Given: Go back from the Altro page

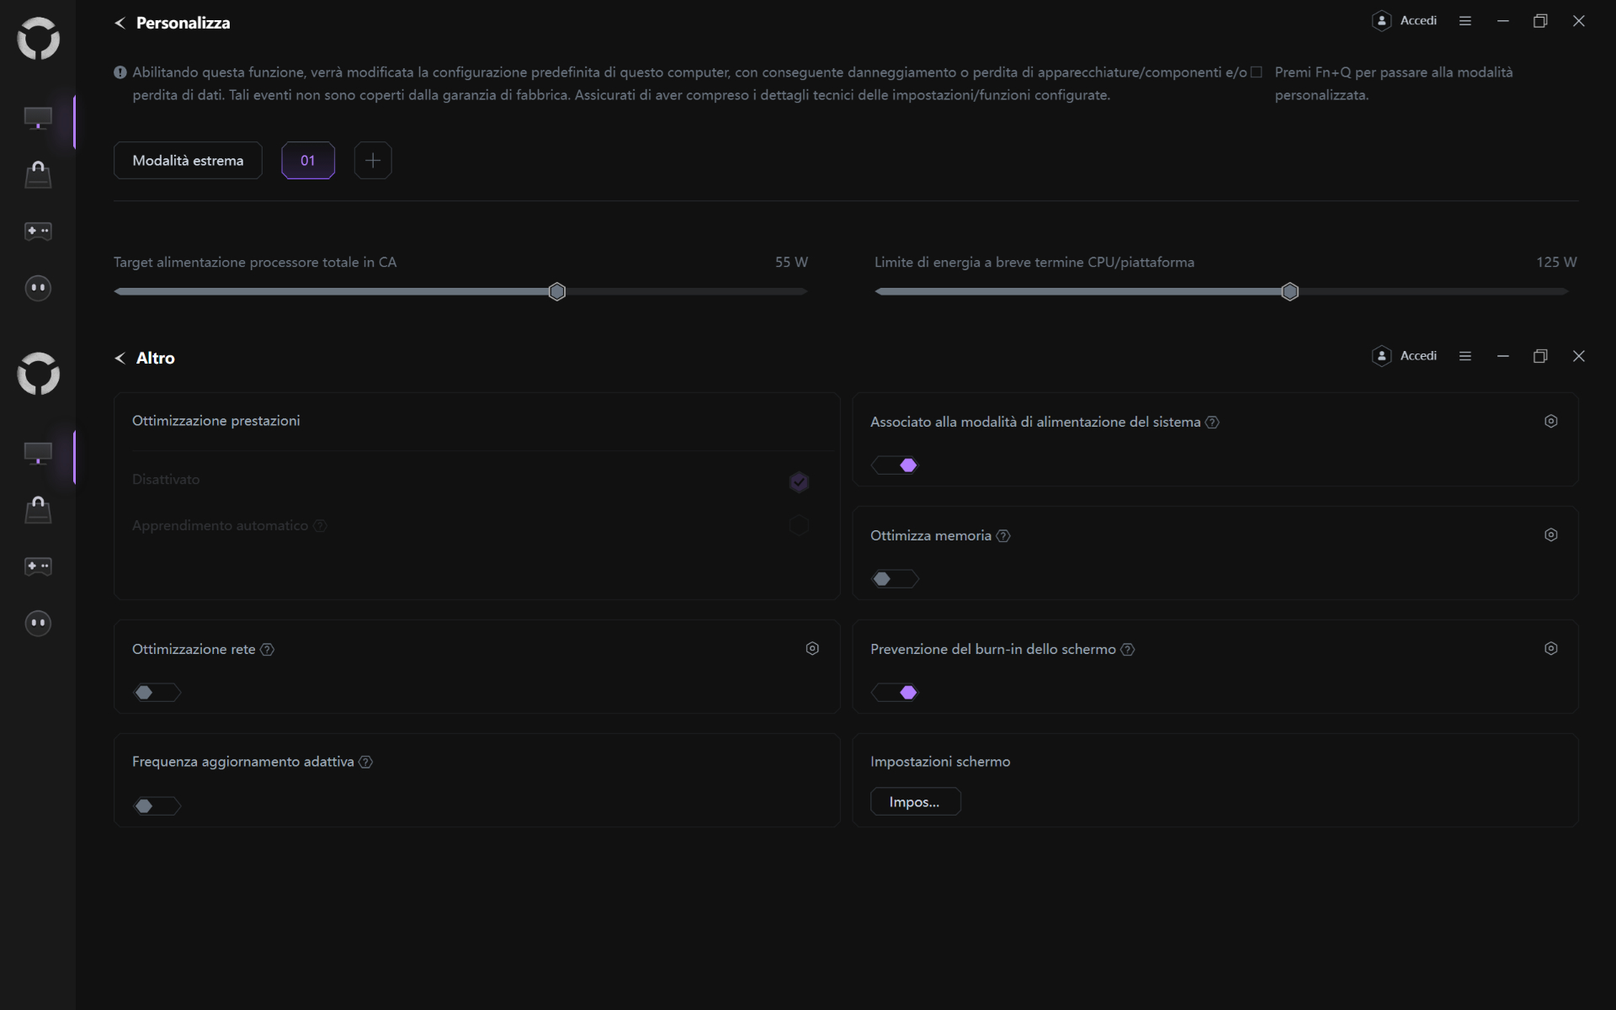Looking at the screenshot, I should pos(120,359).
